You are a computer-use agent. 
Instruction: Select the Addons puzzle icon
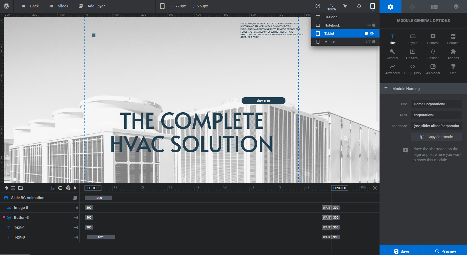click(453, 54)
